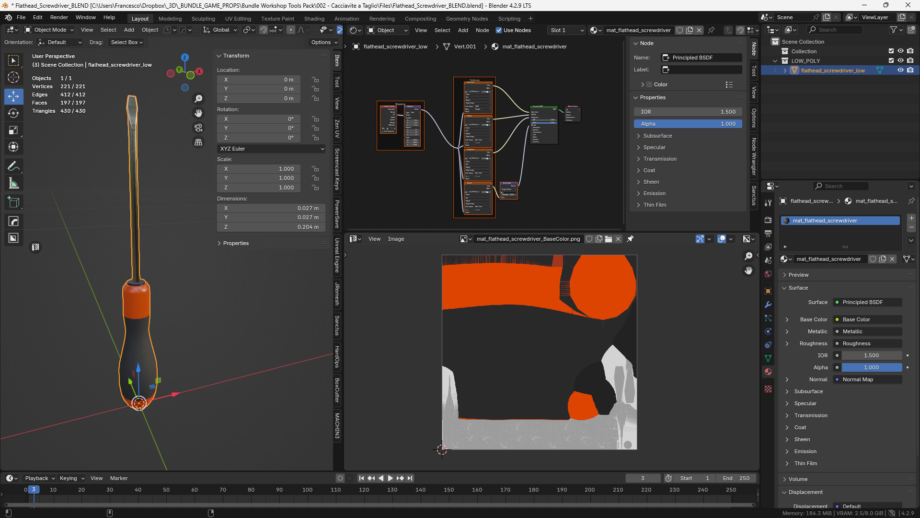Expand the Subsurface section in Node panel
This screenshot has height=518, width=920.
click(657, 136)
